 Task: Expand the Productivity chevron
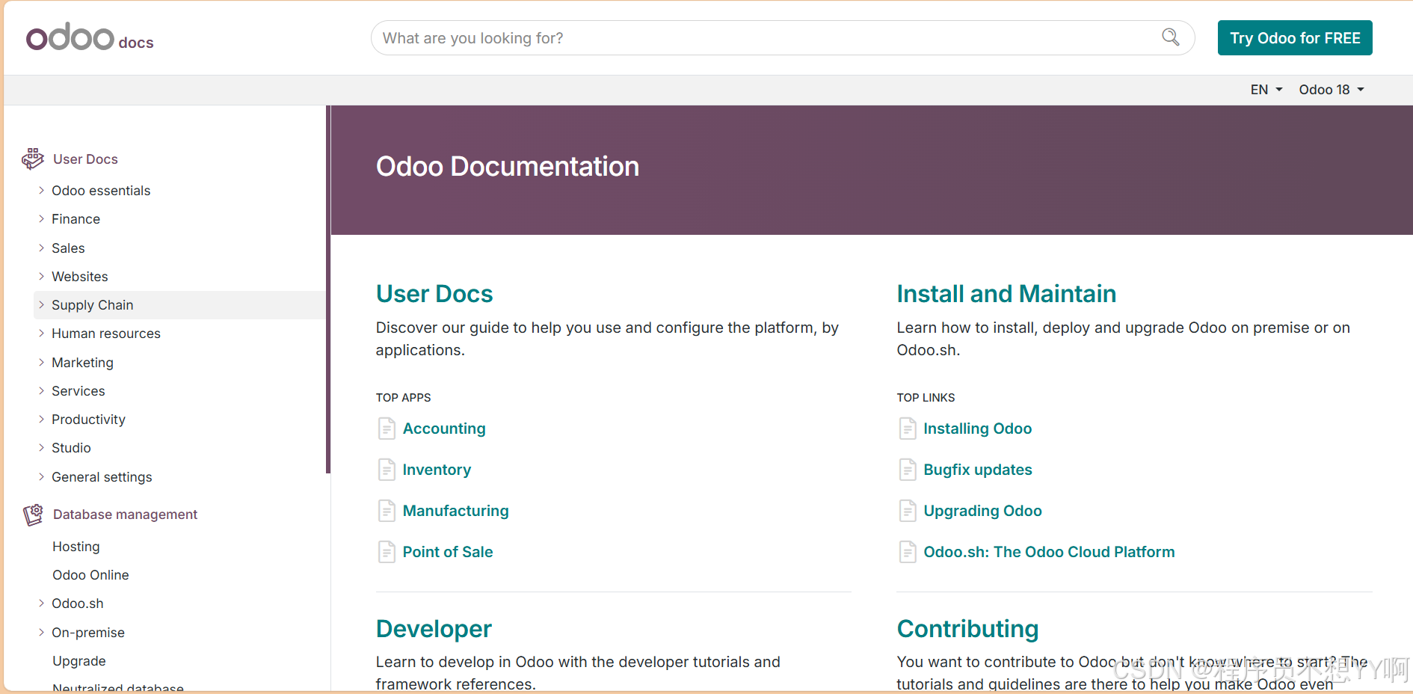[x=42, y=420]
